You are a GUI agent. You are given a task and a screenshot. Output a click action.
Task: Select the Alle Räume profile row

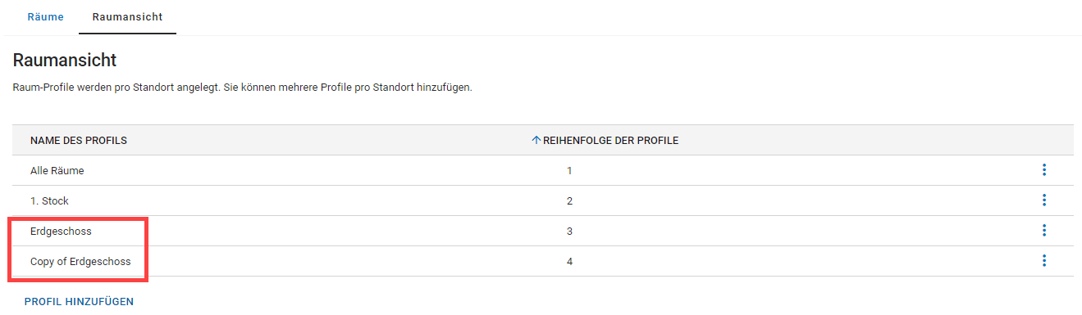(x=543, y=170)
